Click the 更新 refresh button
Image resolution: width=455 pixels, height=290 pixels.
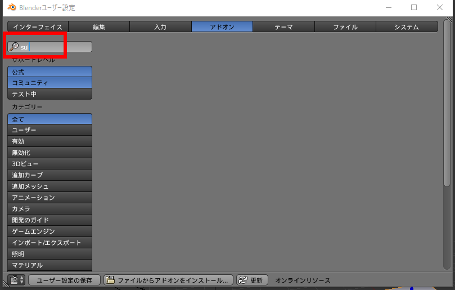(x=252, y=280)
